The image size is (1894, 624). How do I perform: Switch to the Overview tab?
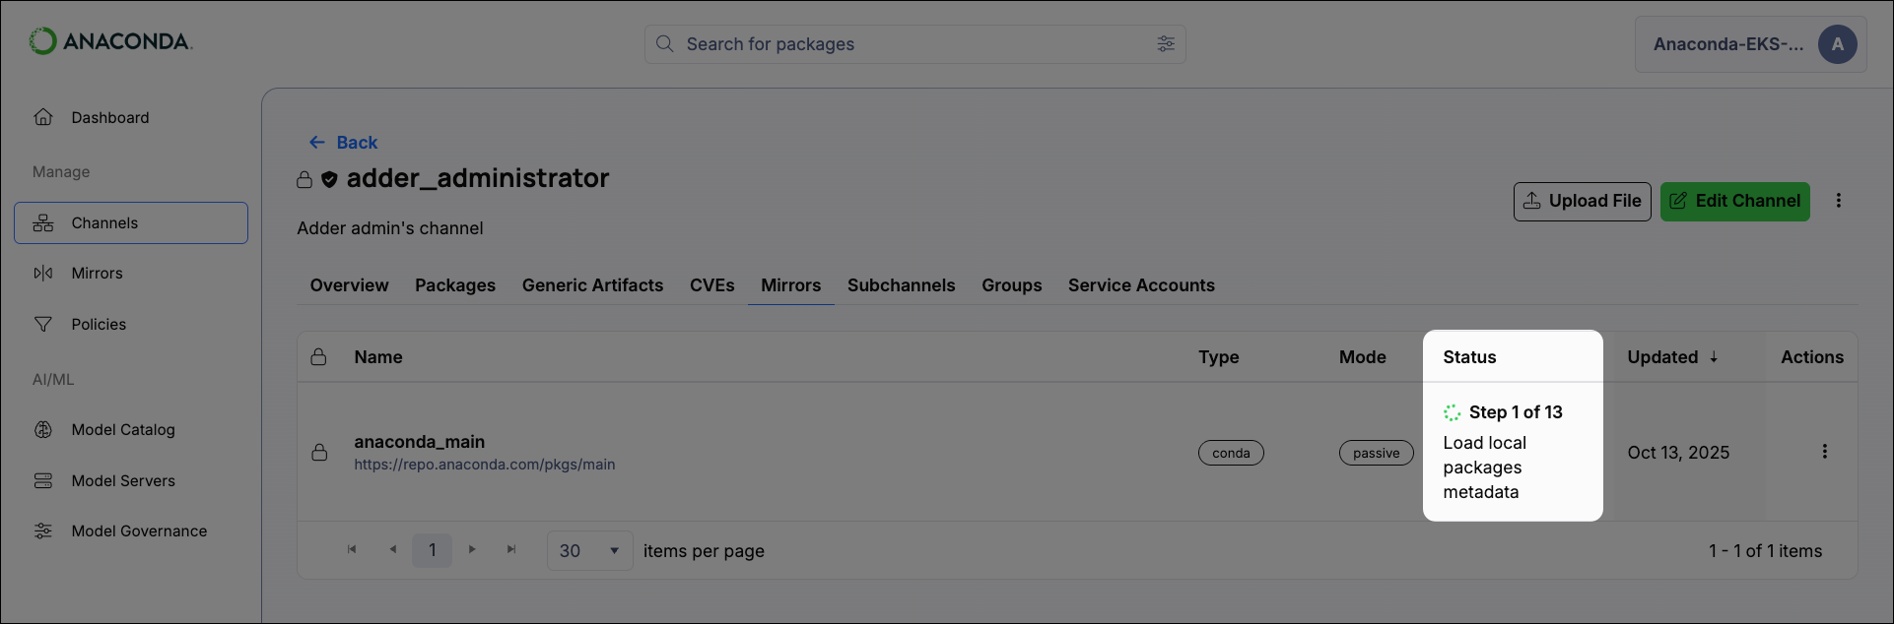[350, 285]
